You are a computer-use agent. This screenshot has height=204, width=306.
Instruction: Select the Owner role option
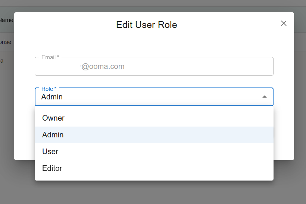click(53, 118)
